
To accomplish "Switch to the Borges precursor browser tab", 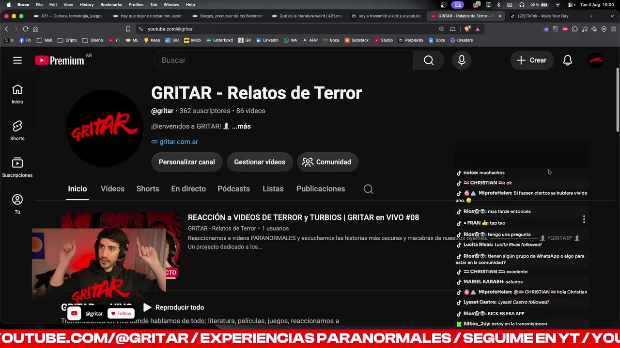I will pyautogui.click(x=228, y=16).
